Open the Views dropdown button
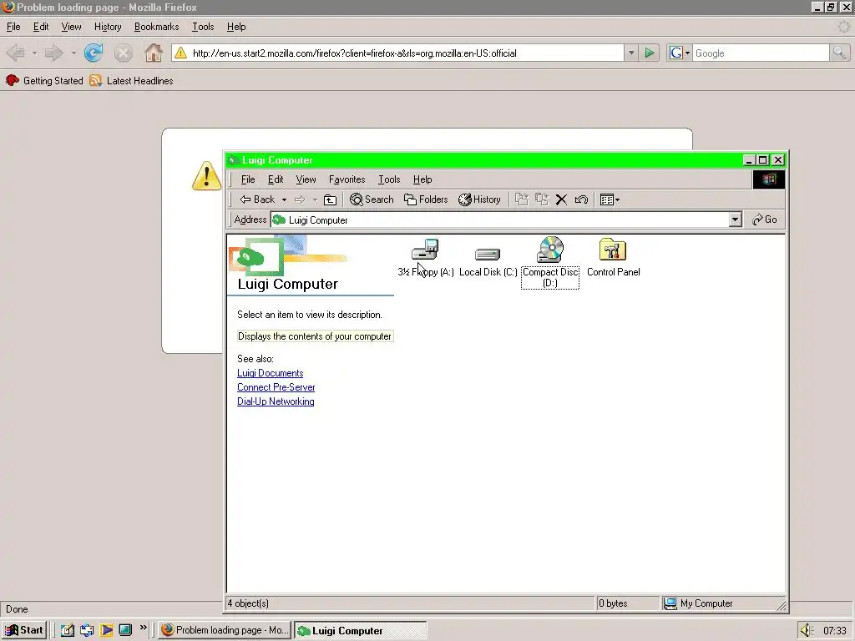The image size is (855, 641). point(610,199)
